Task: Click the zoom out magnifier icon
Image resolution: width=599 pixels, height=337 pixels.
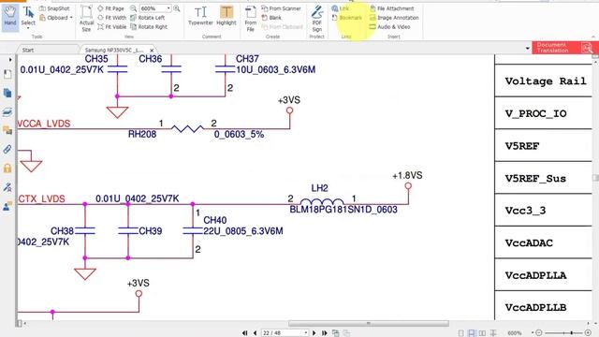Action: (x=133, y=8)
